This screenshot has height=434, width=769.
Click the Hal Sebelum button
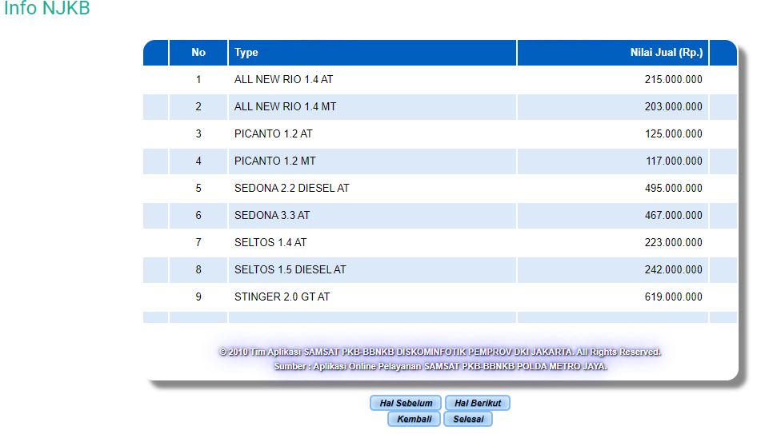[406, 403]
